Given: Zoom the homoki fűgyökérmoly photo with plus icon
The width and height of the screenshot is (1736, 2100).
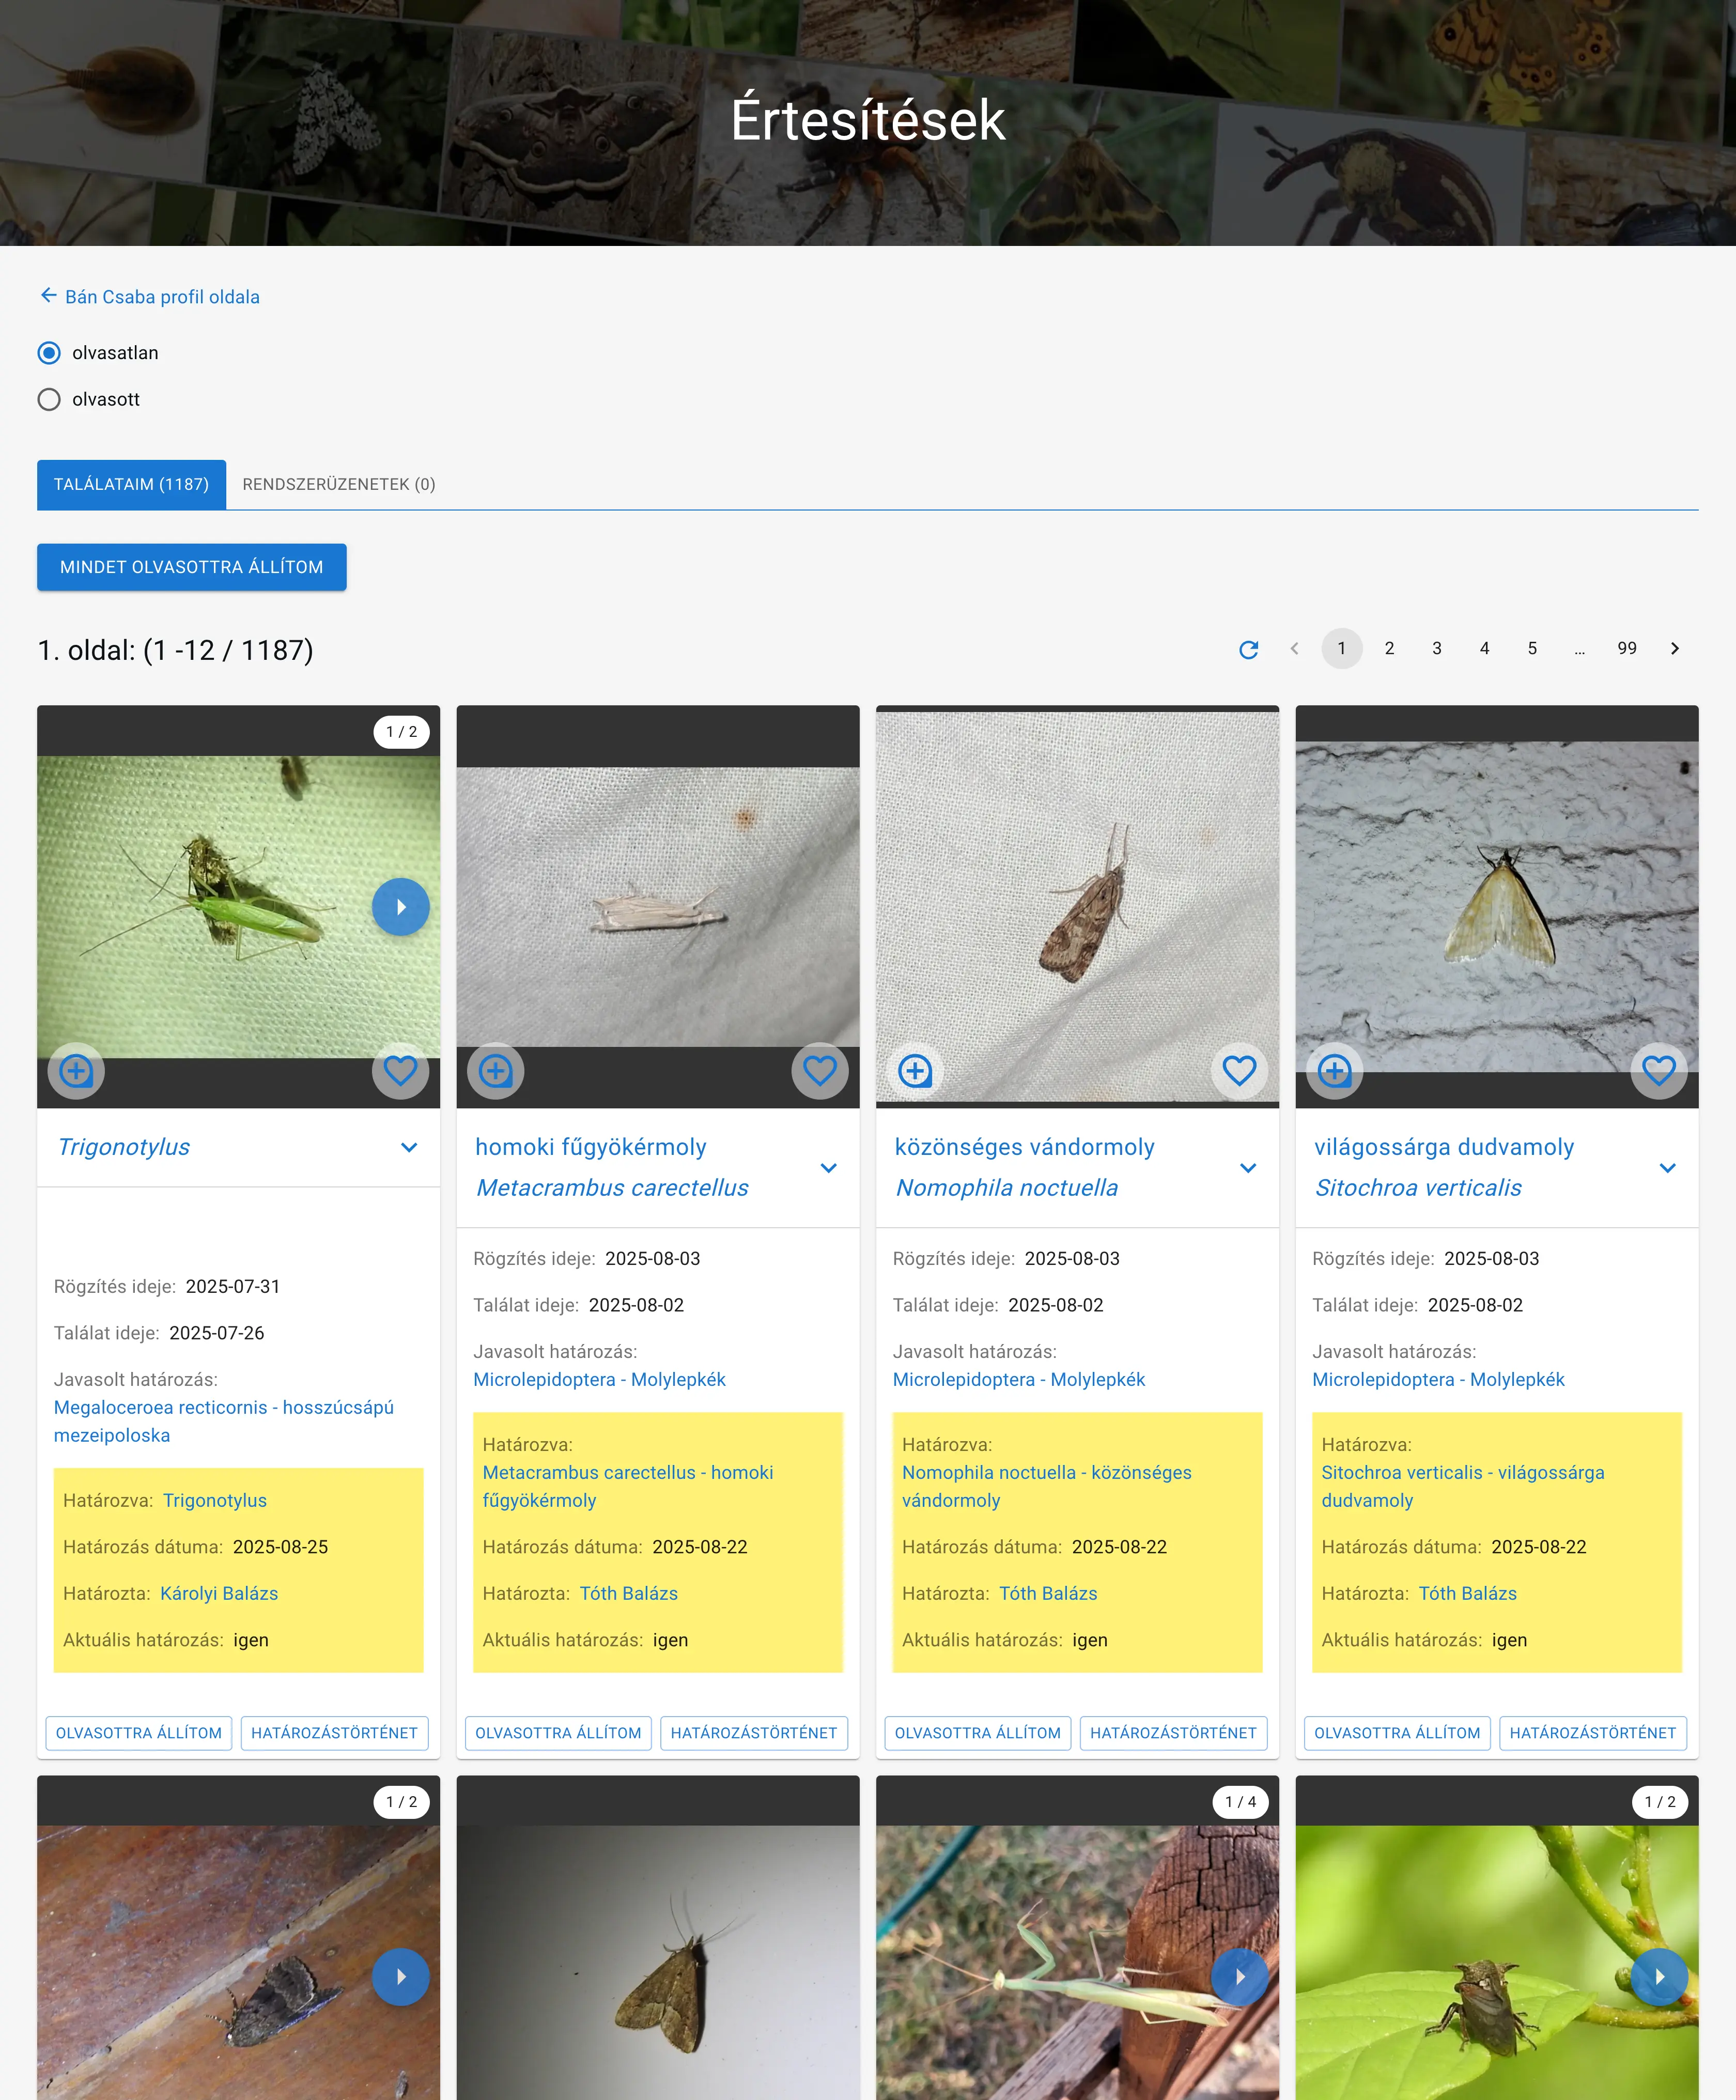Looking at the screenshot, I should point(495,1071).
